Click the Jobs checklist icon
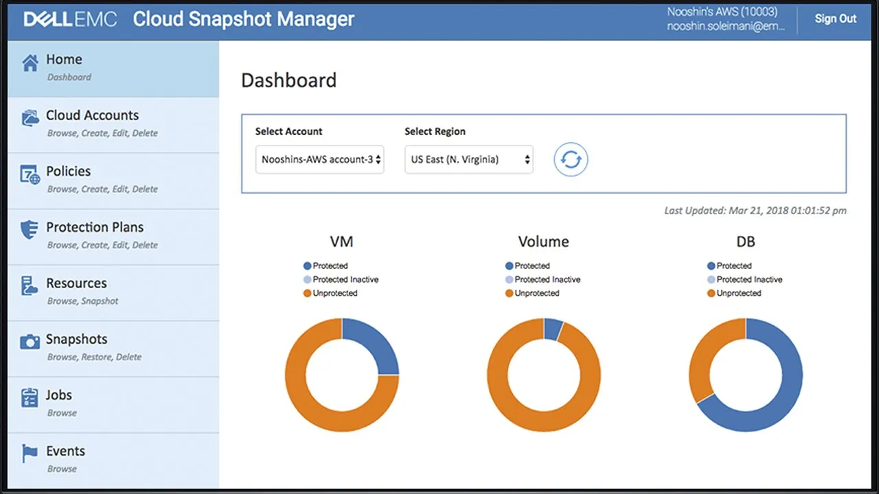 click(30, 398)
